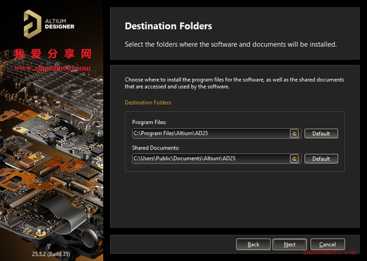Reset Shared Documents path with Default button
Viewport: 367px width, 261px height.
click(321, 159)
